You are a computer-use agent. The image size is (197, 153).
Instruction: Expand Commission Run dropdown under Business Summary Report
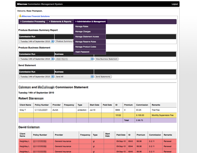tap(37, 41)
